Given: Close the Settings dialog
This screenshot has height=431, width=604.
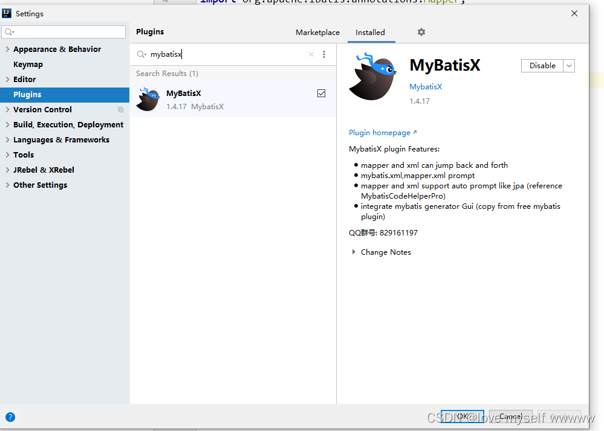Looking at the screenshot, I should point(574,13).
